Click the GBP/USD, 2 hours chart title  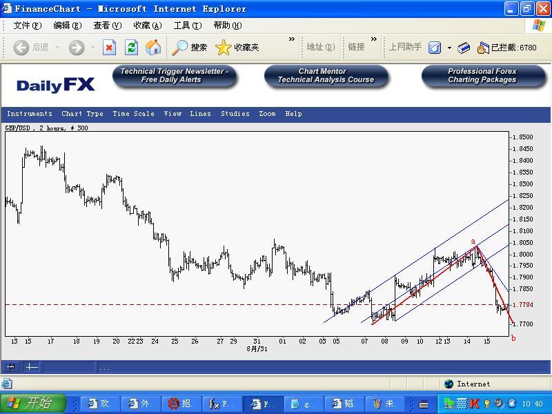[x=46, y=128]
